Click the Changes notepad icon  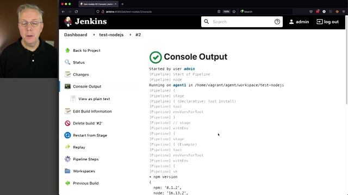[67, 74]
